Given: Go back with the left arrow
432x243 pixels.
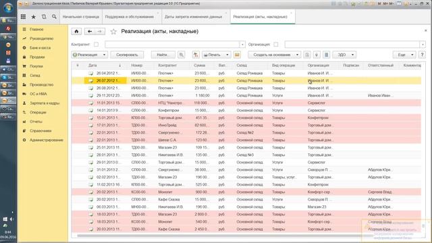Looking at the screenshot, I should 90,32.
